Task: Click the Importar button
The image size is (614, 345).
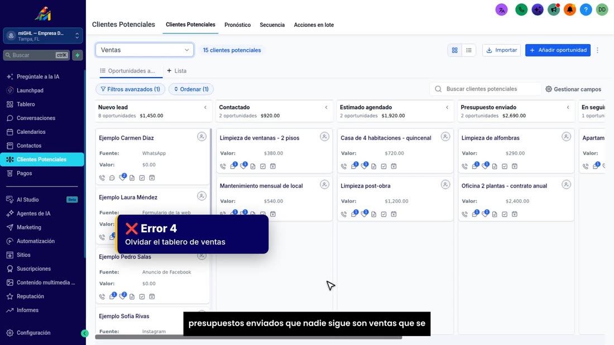Action: (502, 50)
